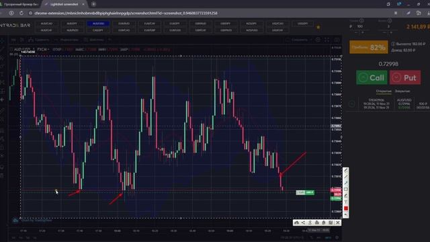Screen dimensions: 430x242
Task: Toggle авто auto scale at chart bottom
Action: [x=328, y=237]
